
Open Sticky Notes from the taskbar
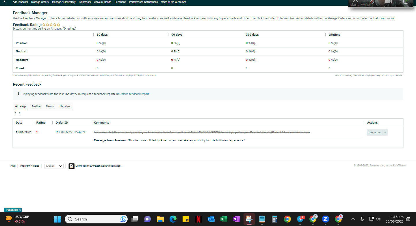coord(185,219)
